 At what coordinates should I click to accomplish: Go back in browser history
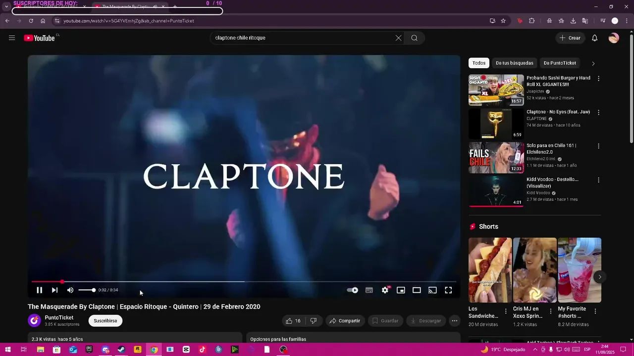tap(7, 21)
